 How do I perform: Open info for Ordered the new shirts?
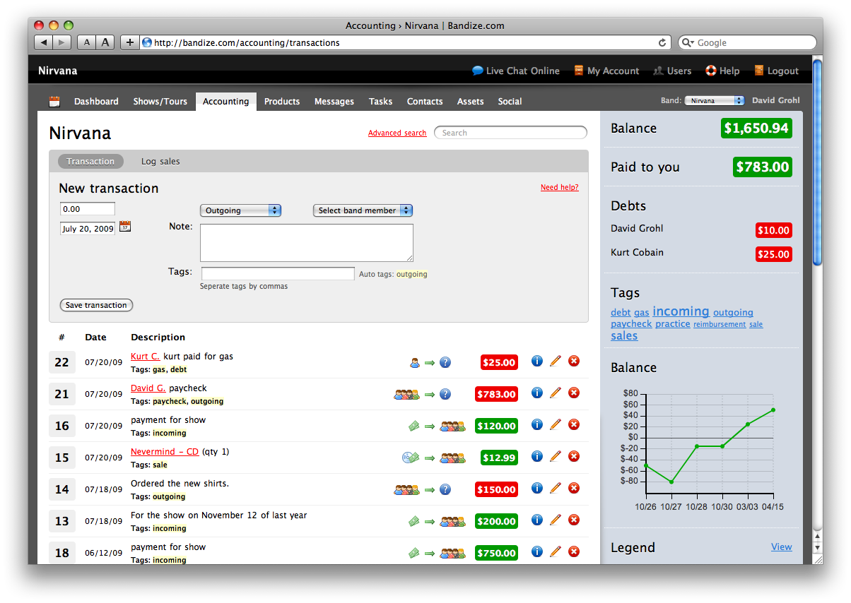(537, 489)
